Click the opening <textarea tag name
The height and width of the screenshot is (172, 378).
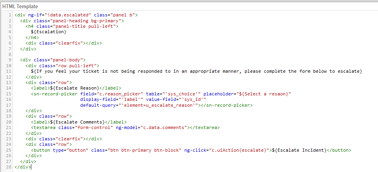coord(43,127)
